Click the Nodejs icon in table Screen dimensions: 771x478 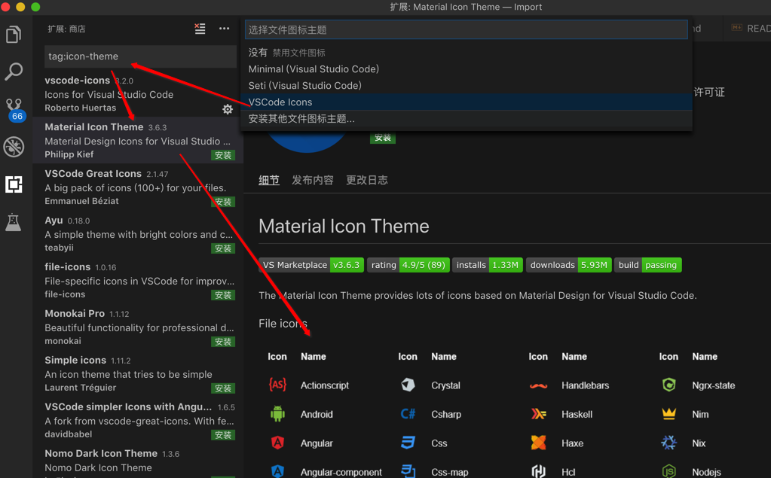[669, 471]
